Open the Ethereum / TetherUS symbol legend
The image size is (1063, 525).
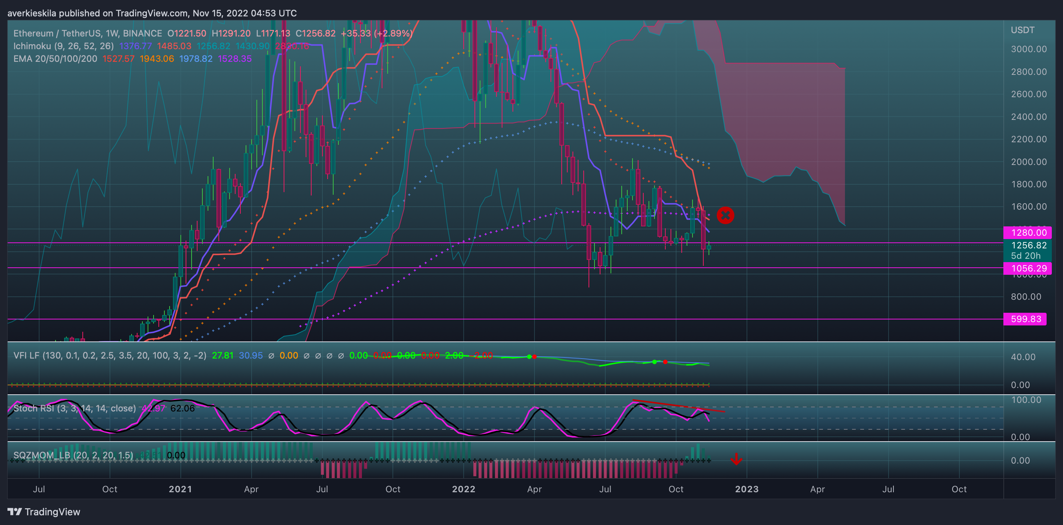coord(88,34)
